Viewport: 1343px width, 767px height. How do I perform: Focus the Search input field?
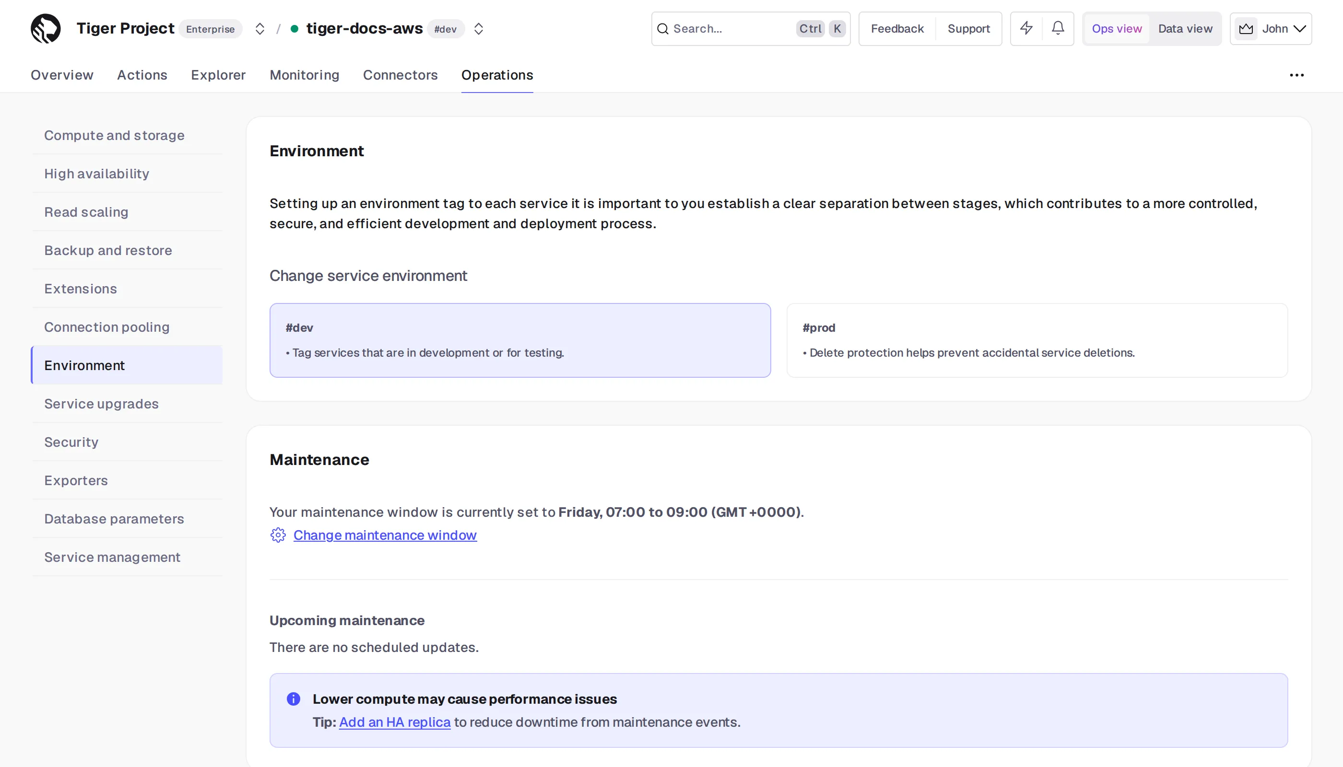point(751,28)
